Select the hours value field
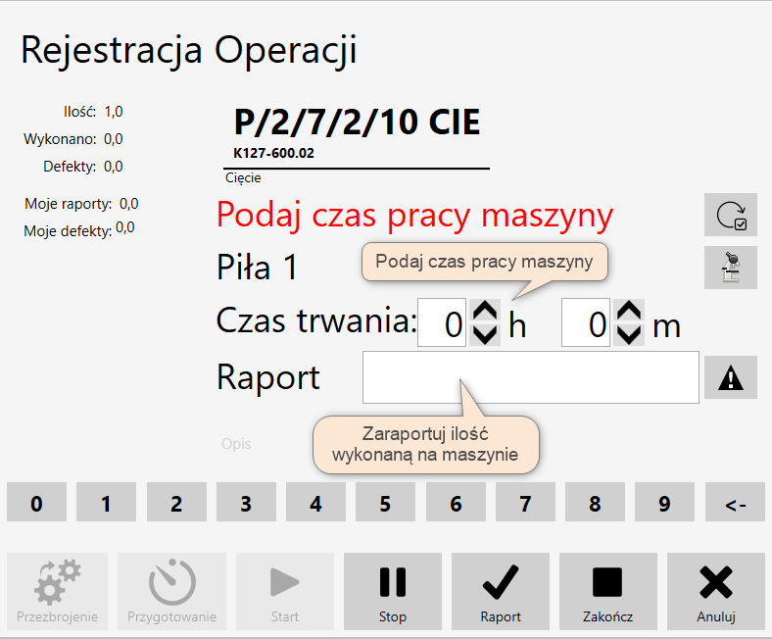The width and height of the screenshot is (772, 639). tap(443, 323)
